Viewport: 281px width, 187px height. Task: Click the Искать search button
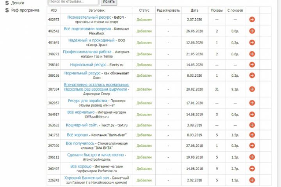(109, 2)
